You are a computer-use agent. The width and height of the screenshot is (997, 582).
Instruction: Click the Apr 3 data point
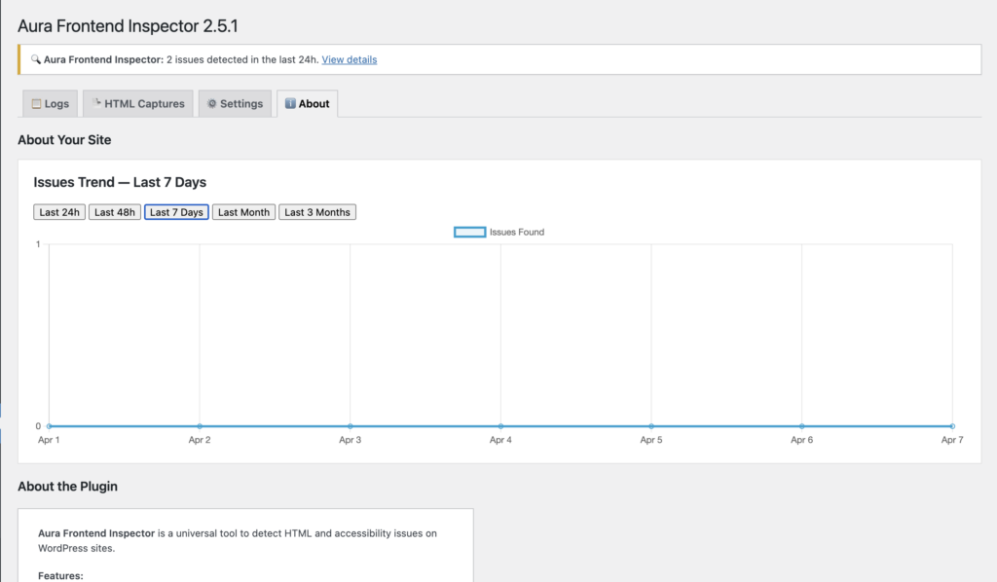(x=351, y=426)
